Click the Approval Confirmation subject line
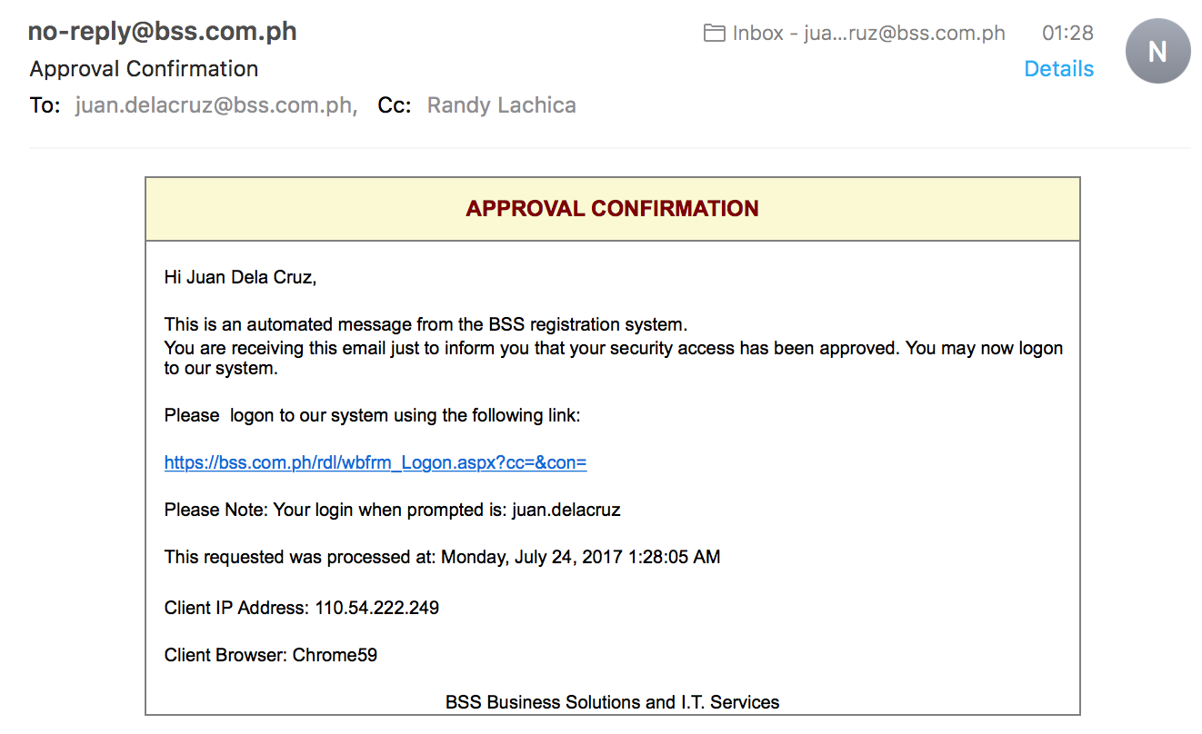This screenshot has height=734, width=1202. pos(144,69)
